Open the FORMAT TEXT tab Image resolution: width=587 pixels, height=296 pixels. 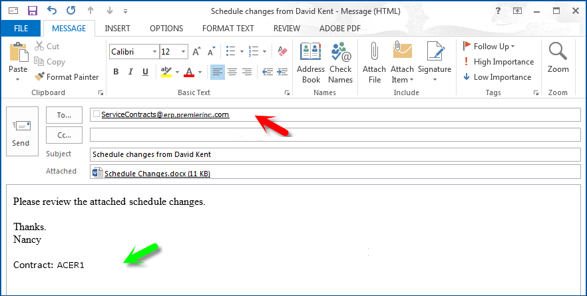coord(228,29)
